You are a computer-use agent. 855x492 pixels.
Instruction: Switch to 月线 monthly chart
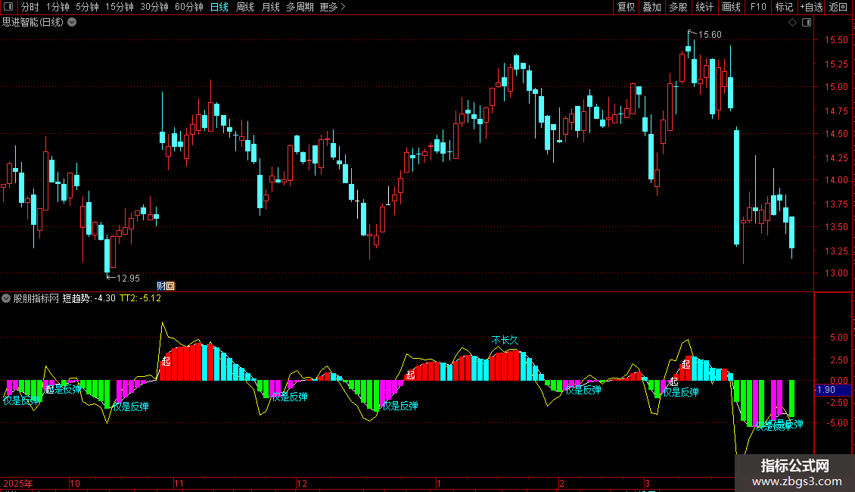[270, 7]
